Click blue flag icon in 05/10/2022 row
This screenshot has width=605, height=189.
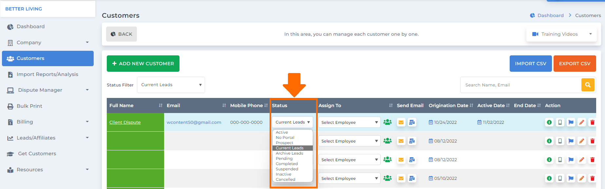point(571,178)
